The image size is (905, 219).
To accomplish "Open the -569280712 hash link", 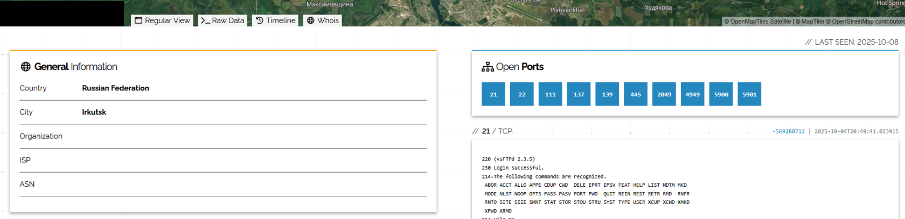I will (x=788, y=131).
